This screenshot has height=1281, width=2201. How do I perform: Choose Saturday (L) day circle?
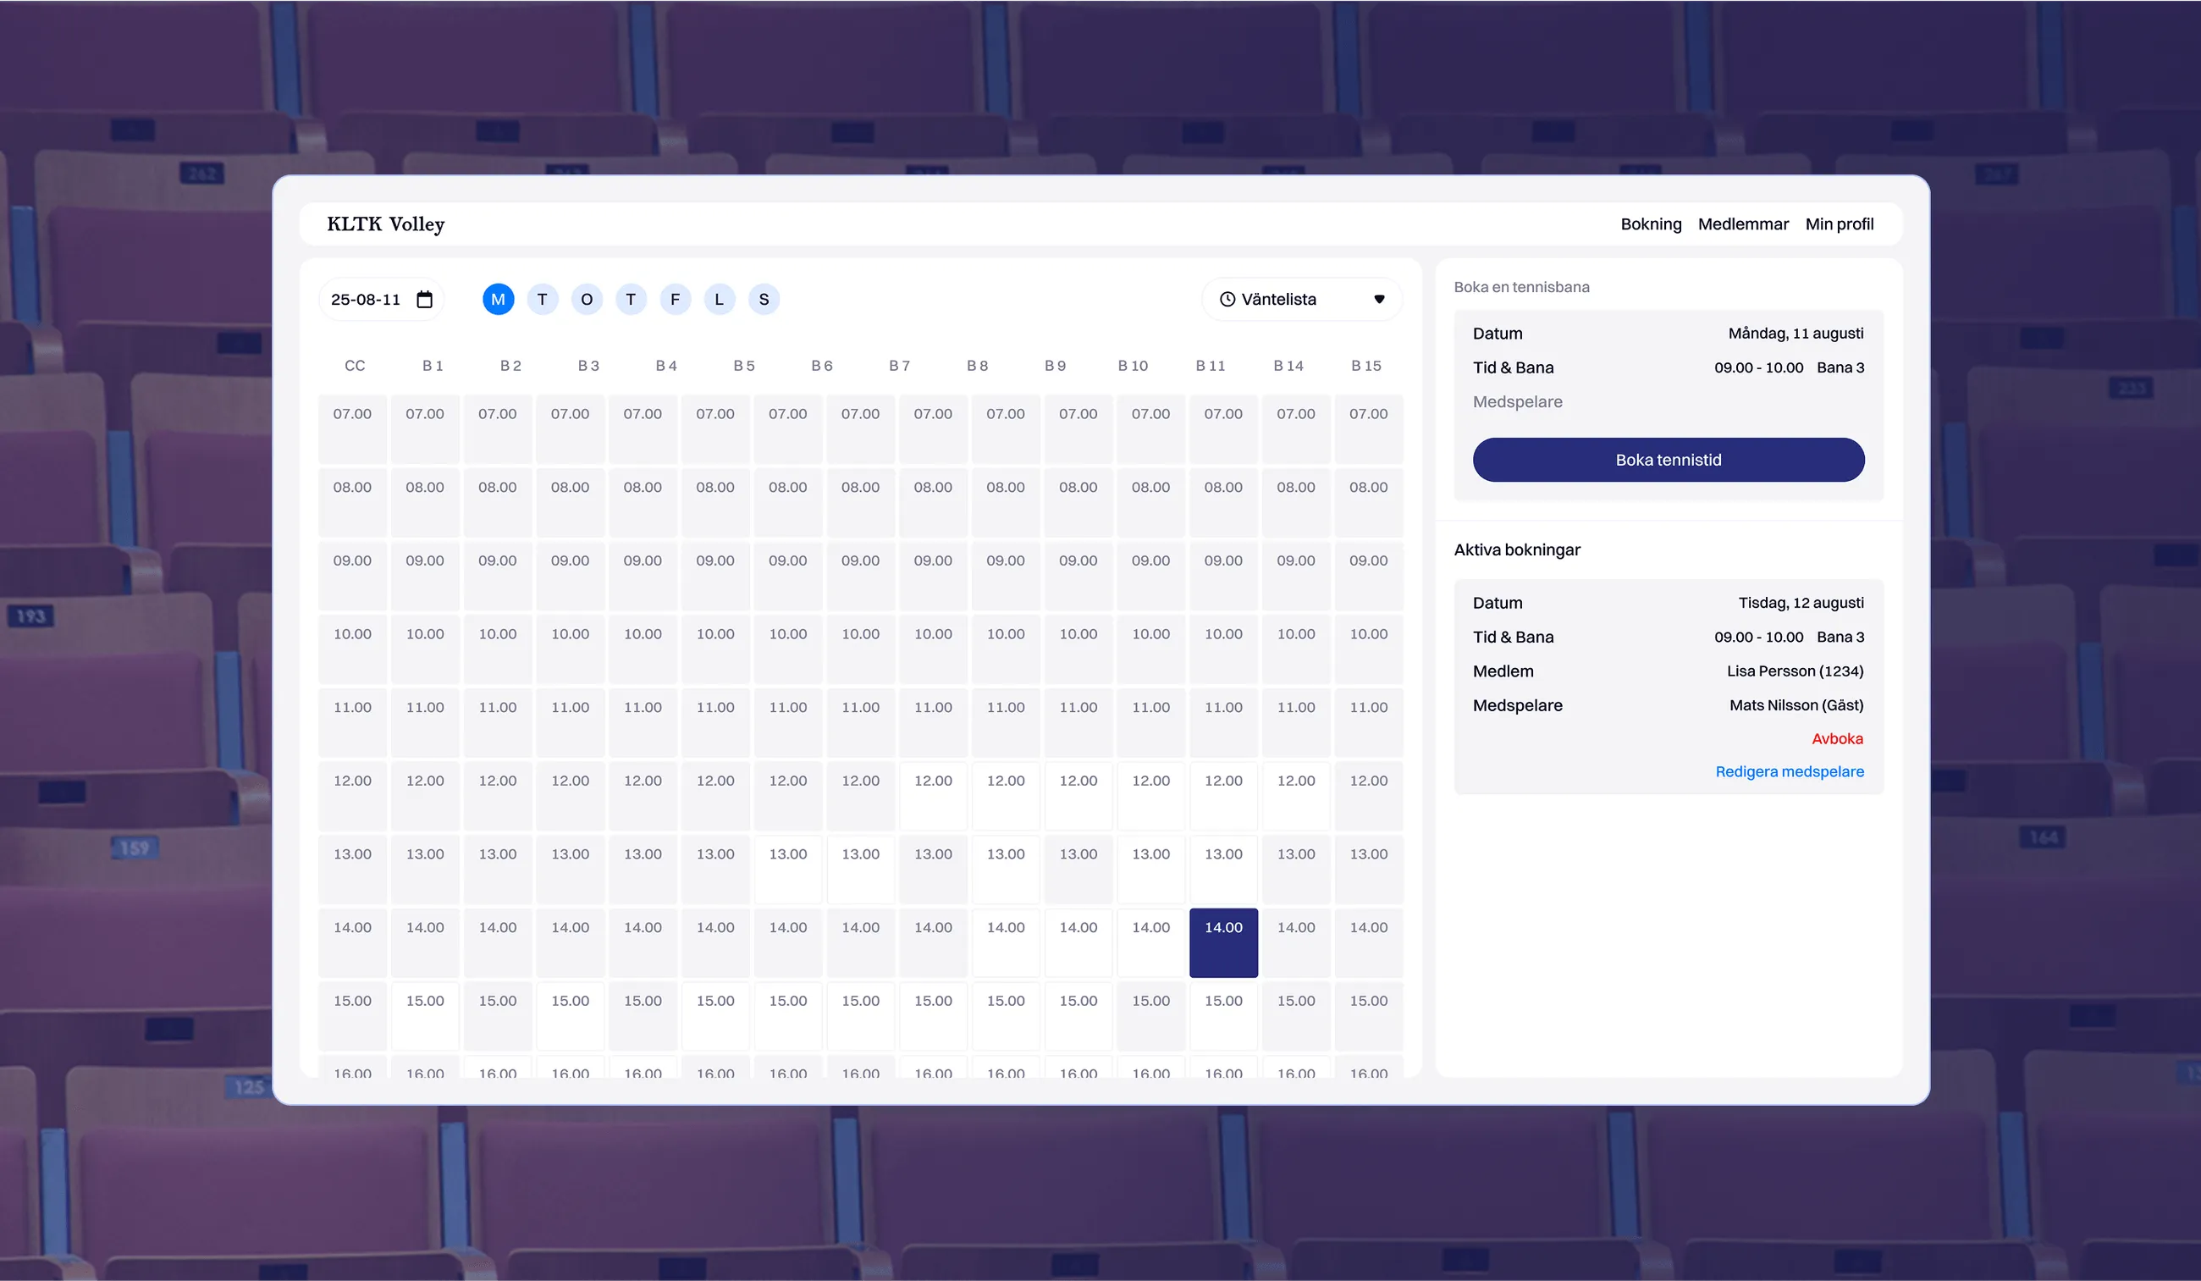coord(719,300)
